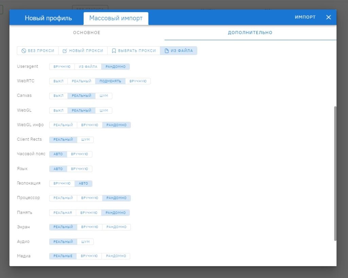This screenshot has height=278, width=348.
Task: Set Процессор to Реальный
Action: point(63,198)
